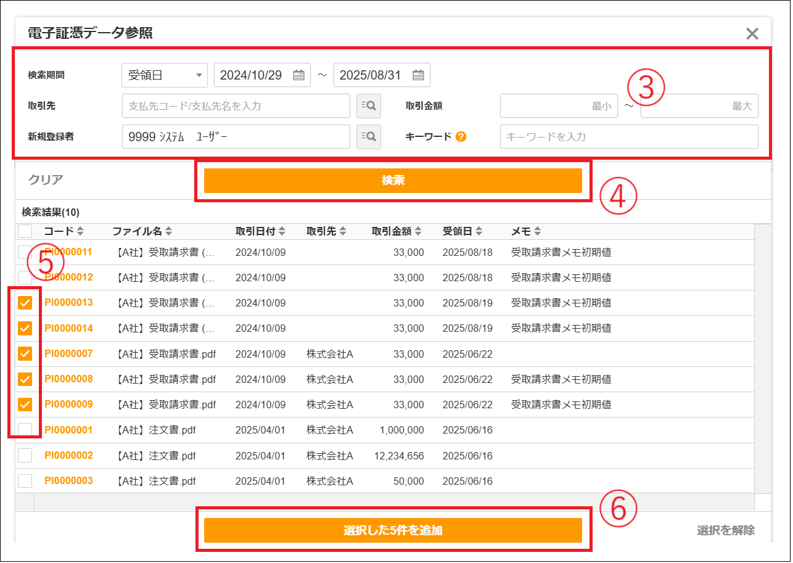The image size is (793, 563).
Task: Uncheck the box for PI0000007
Action: click(25, 353)
